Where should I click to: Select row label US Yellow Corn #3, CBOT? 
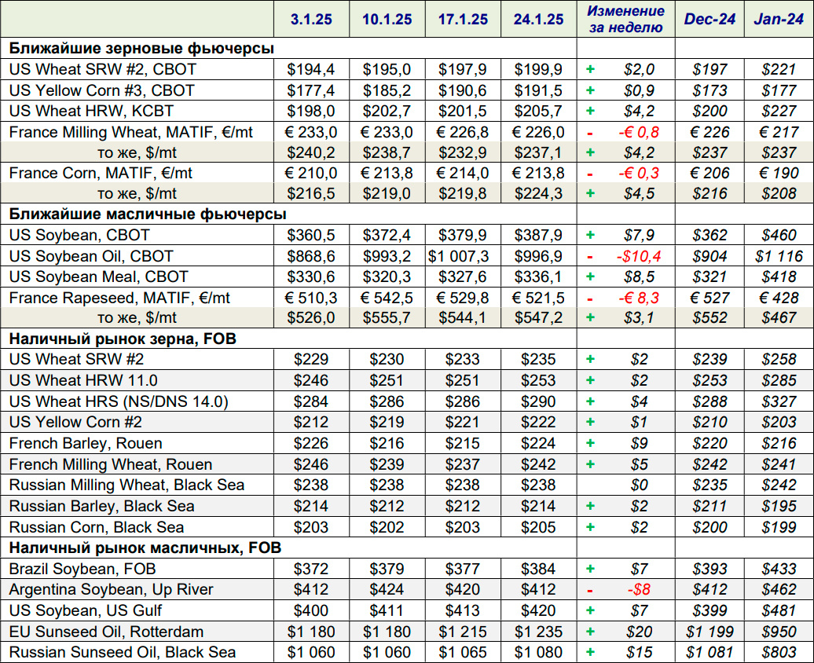[x=102, y=90]
